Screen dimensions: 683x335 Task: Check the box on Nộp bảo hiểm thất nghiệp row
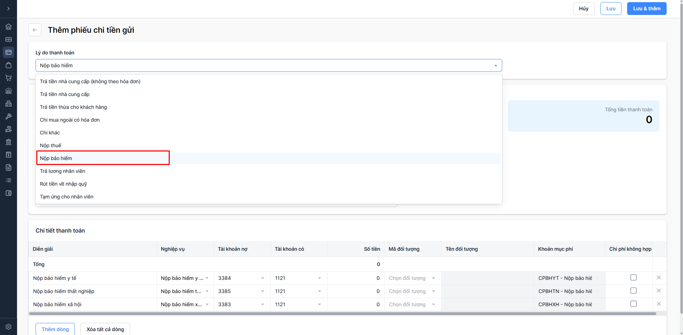coord(634,291)
